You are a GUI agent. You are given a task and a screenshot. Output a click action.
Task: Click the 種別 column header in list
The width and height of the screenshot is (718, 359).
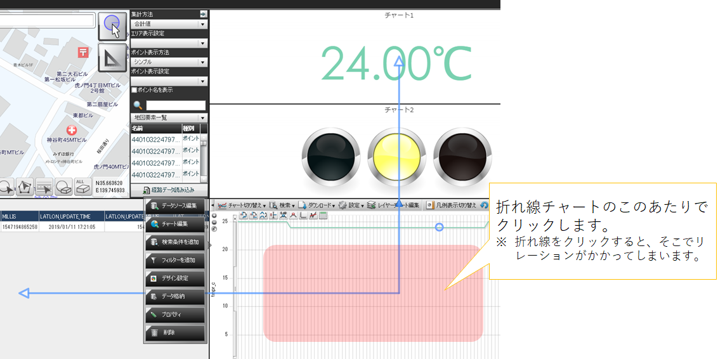point(190,128)
